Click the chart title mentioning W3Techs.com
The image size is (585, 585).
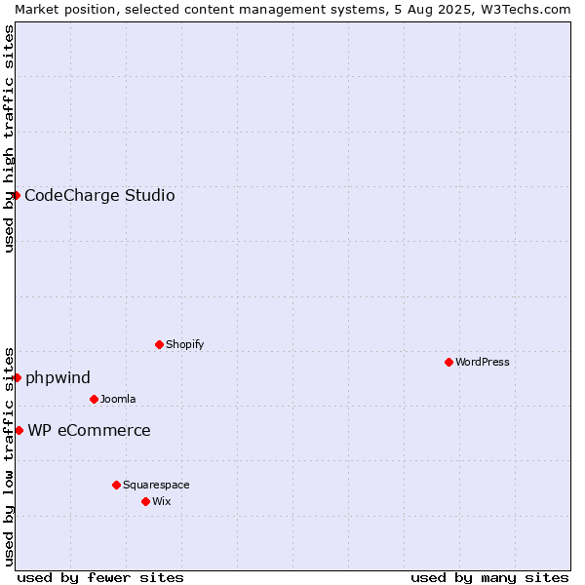(x=292, y=10)
